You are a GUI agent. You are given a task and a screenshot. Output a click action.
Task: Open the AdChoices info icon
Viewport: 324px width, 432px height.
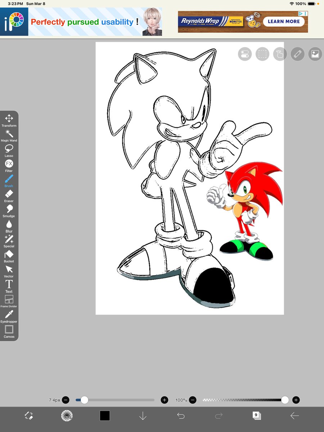click(300, 14)
